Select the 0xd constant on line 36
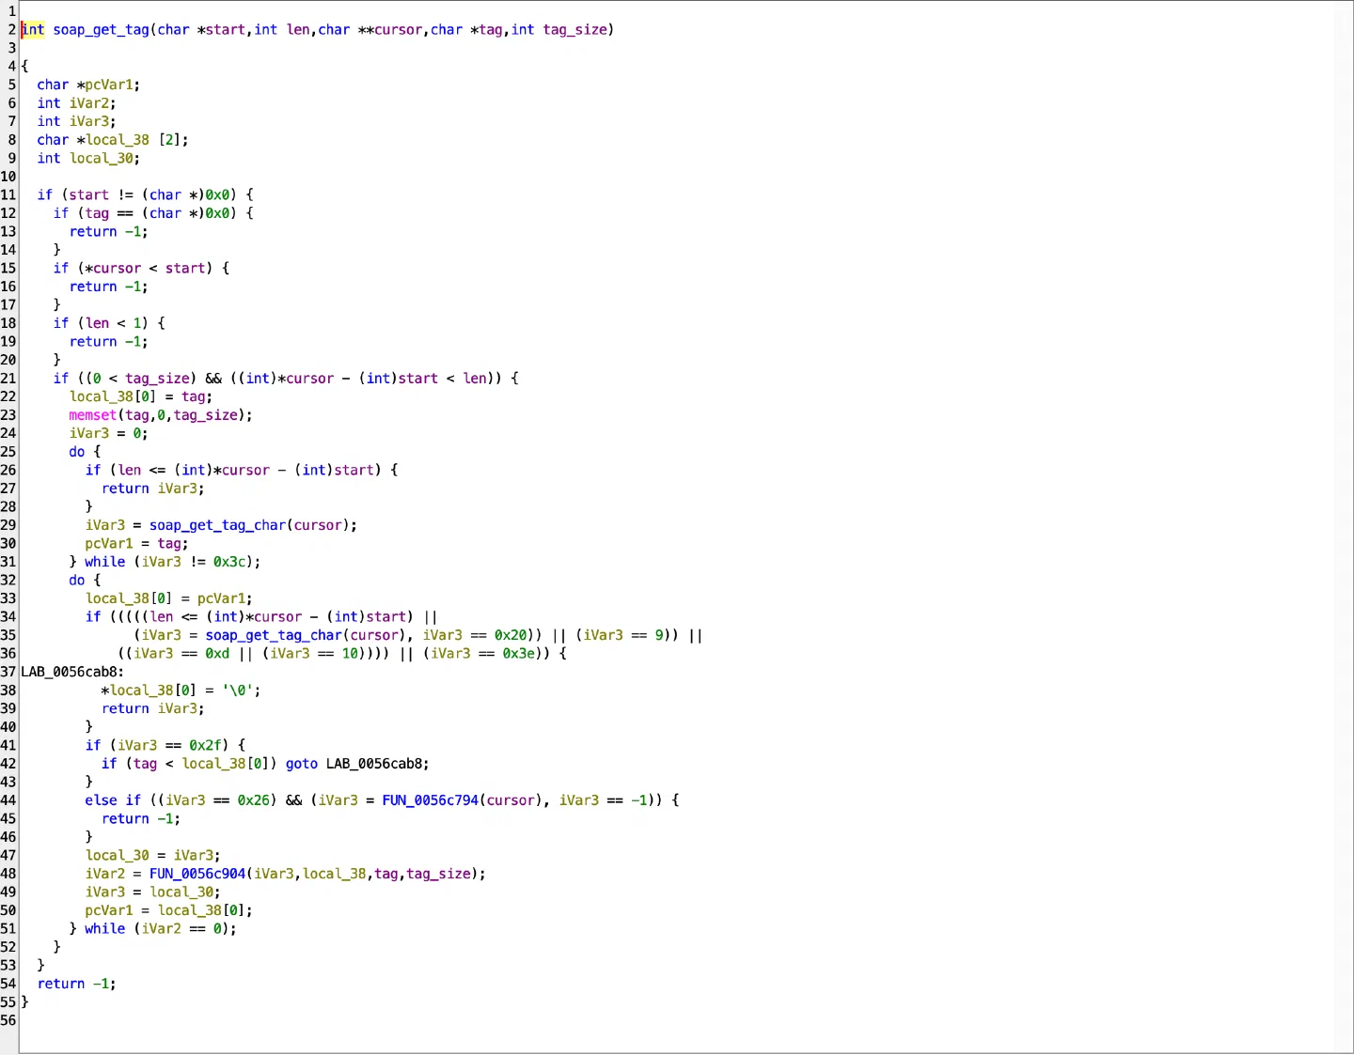The width and height of the screenshot is (1354, 1055). click(x=217, y=654)
